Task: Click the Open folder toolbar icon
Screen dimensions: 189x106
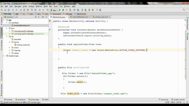Action: 2,10
